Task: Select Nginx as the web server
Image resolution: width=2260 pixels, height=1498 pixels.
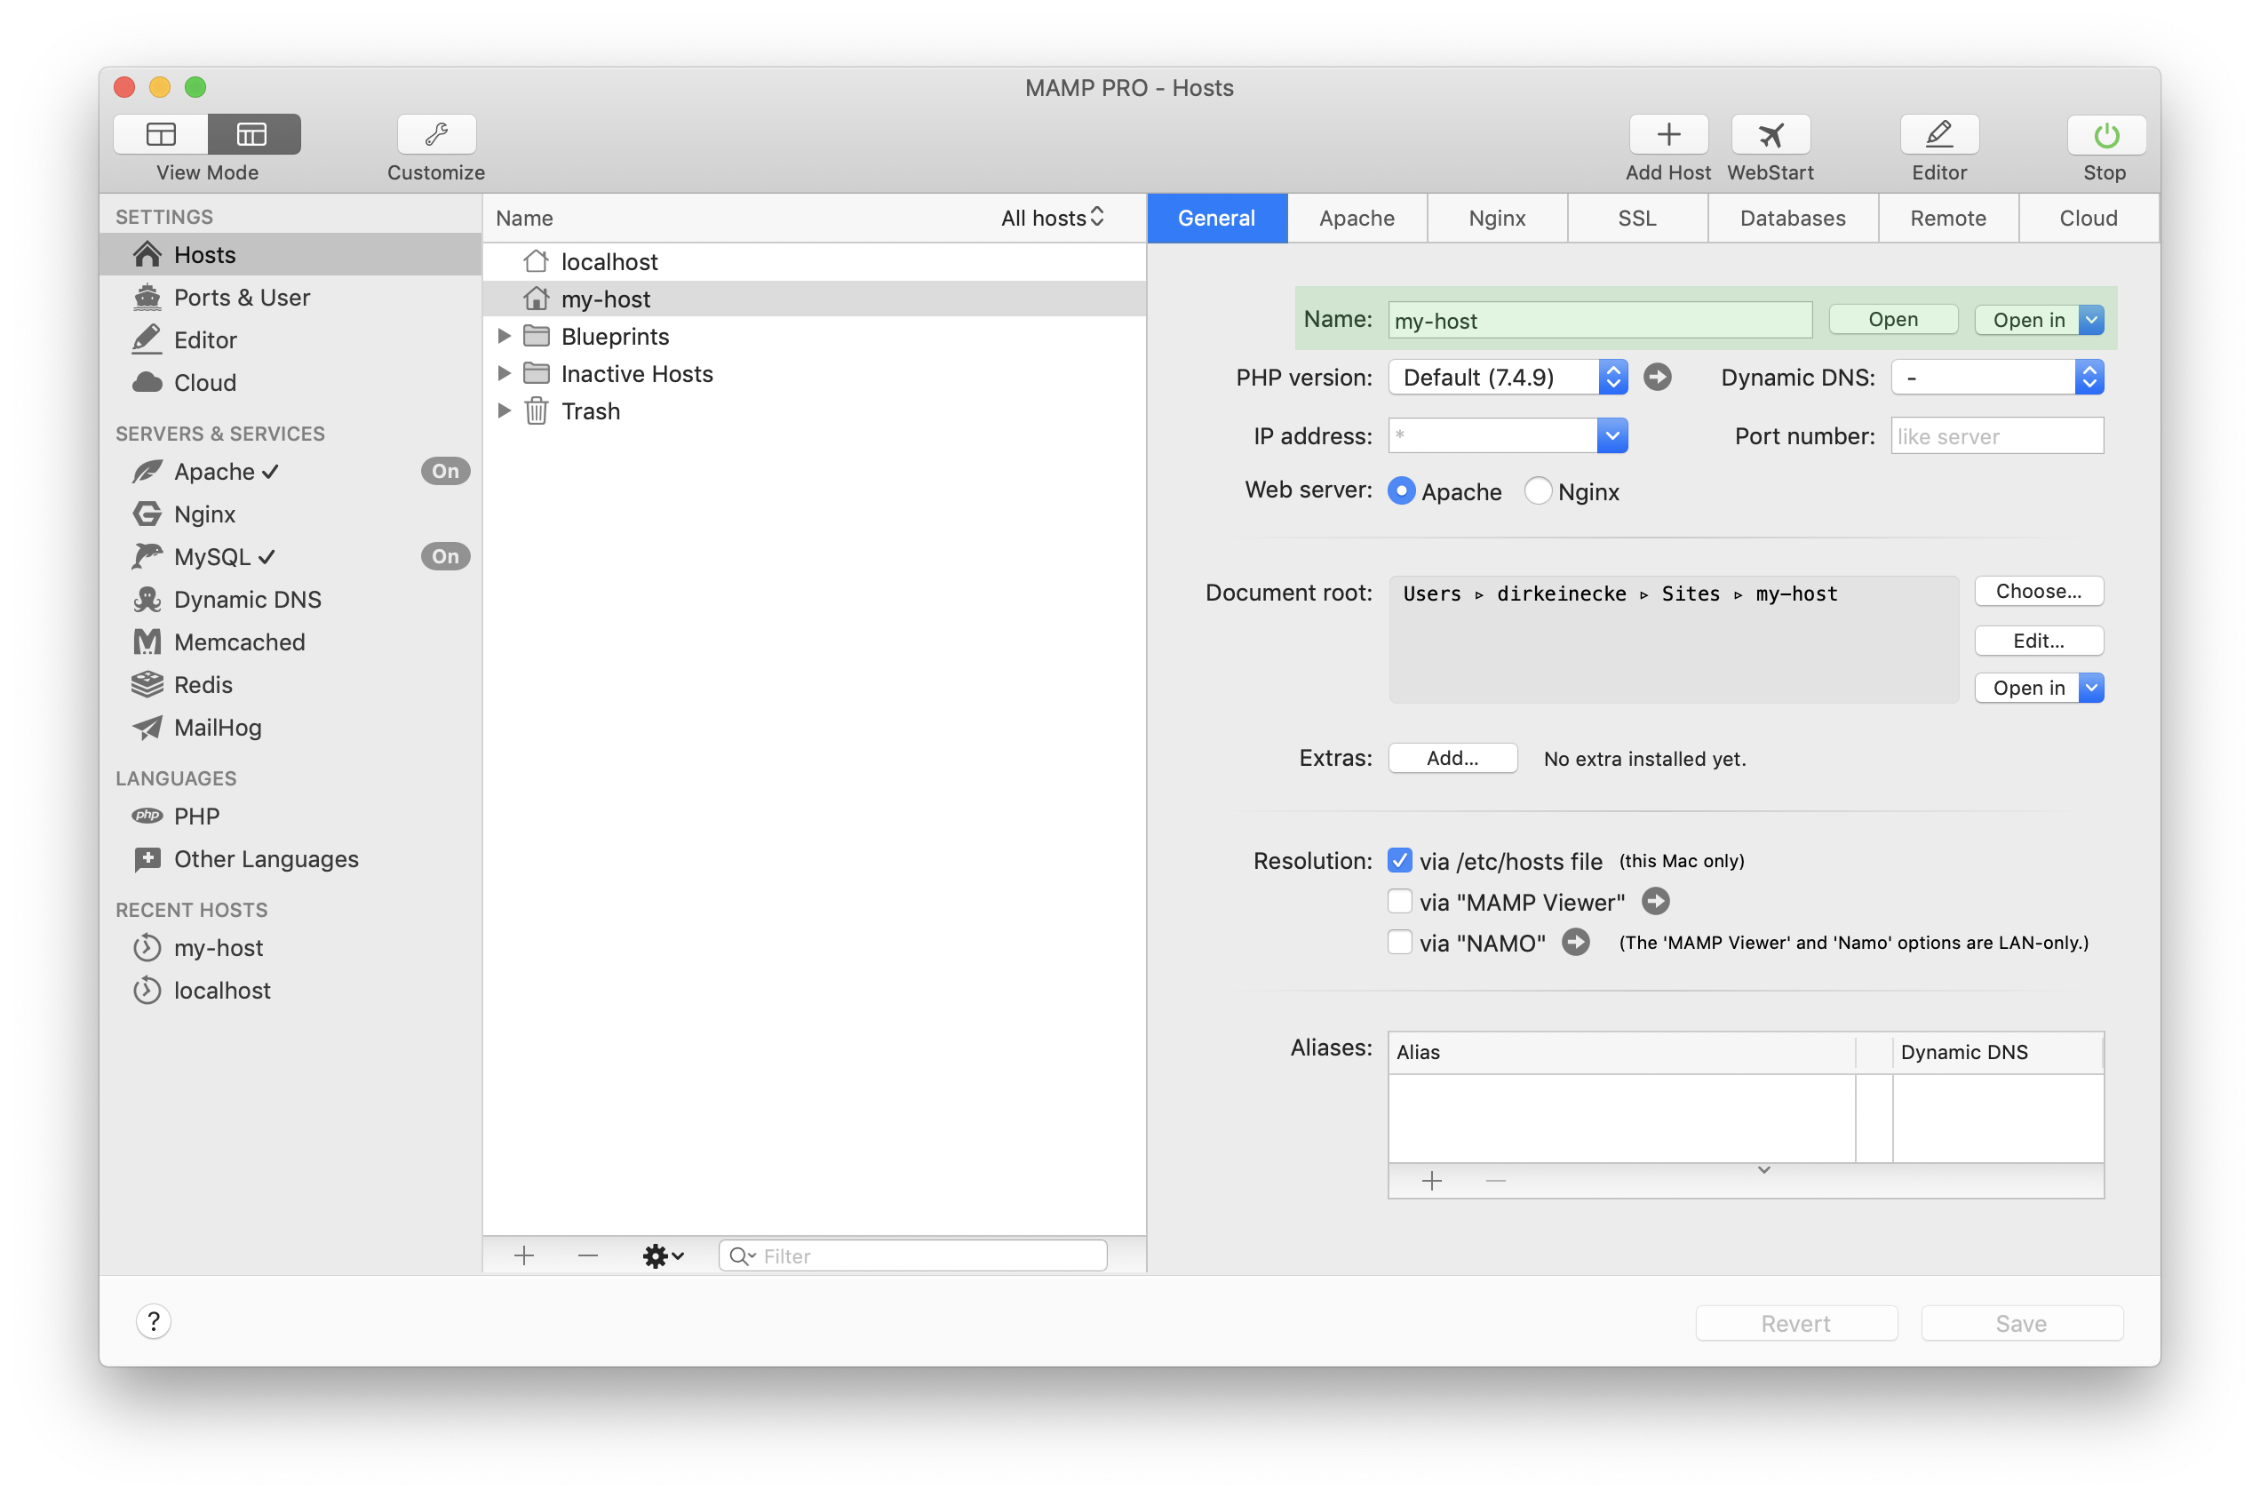Action: (x=1537, y=491)
